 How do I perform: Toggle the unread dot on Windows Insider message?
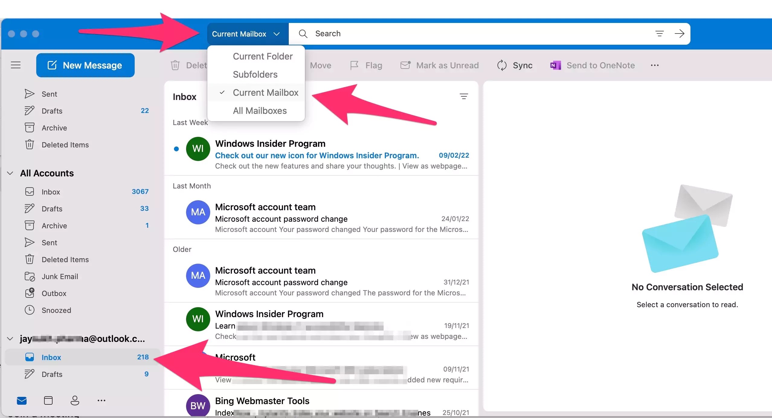pos(176,149)
